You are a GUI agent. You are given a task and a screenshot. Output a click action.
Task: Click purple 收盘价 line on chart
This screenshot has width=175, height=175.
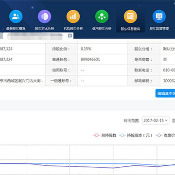(x=91, y=167)
